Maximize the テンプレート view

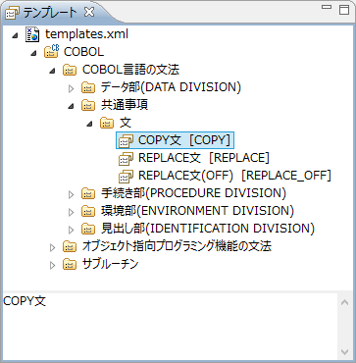coord(344,10)
